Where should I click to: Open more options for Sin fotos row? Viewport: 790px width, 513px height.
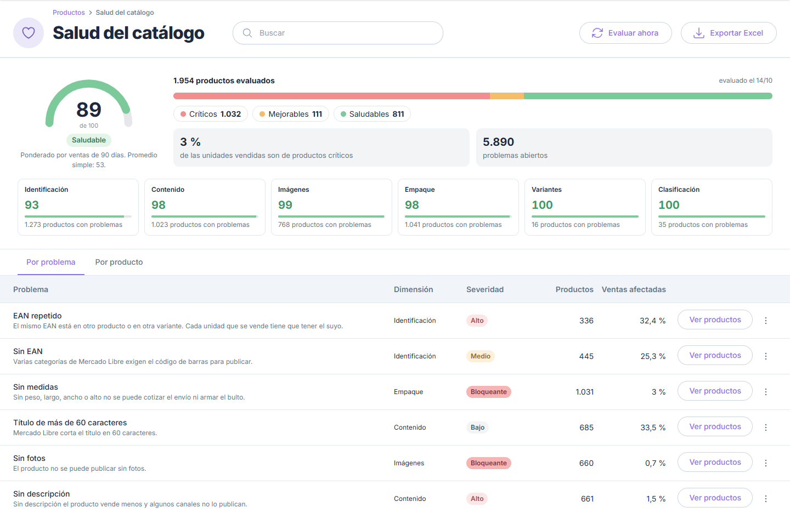[766, 463]
